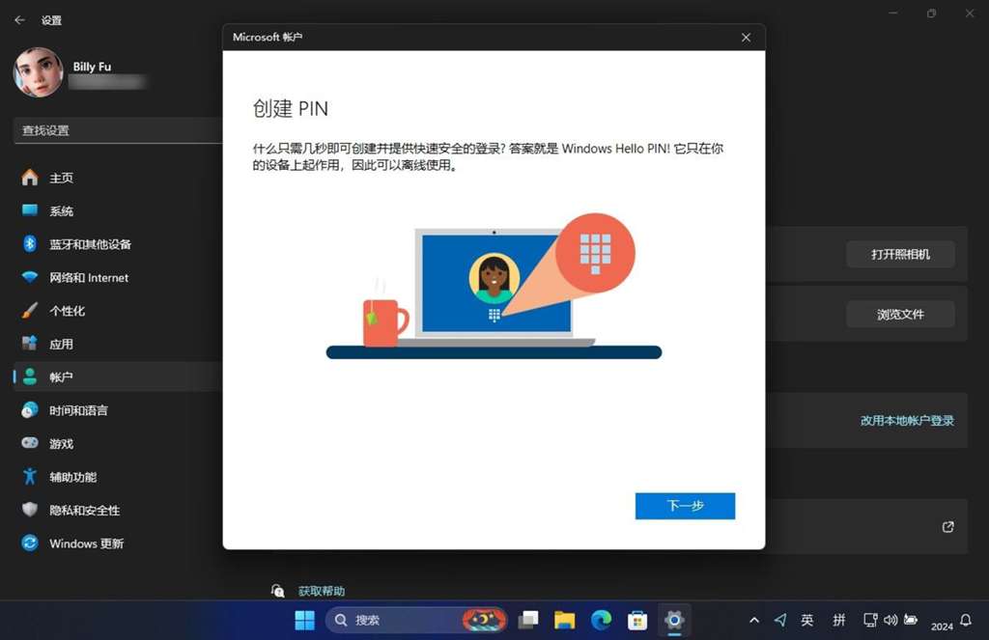This screenshot has width=989, height=640.
Task: Click the 拼 IME mode indicator
Action: click(839, 621)
